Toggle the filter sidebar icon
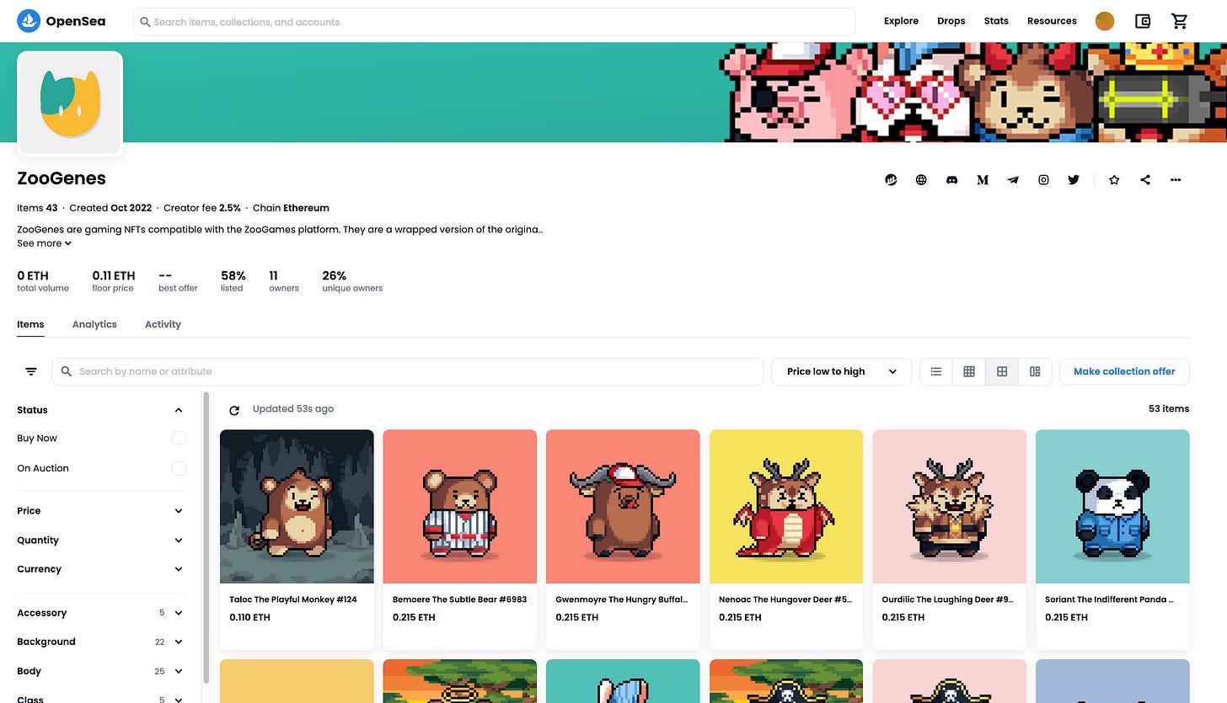This screenshot has width=1227, height=703. tap(31, 371)
